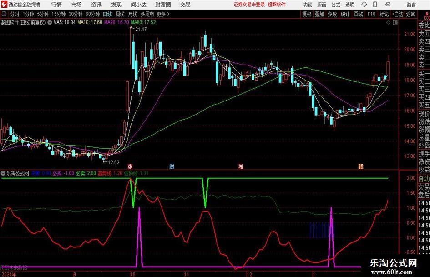Viewport: 430px width, 277px height.
Task: Click the 多股 toolbar button
Action: coord(332,14)
